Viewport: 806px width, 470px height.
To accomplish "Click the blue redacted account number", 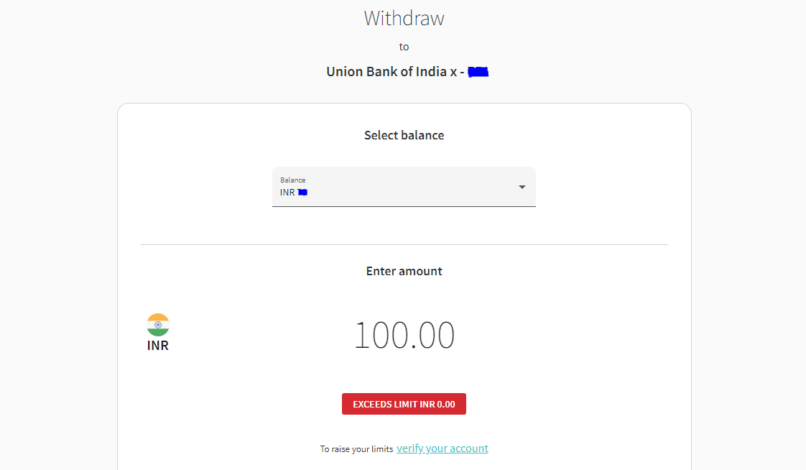I will tap(478, 72).
